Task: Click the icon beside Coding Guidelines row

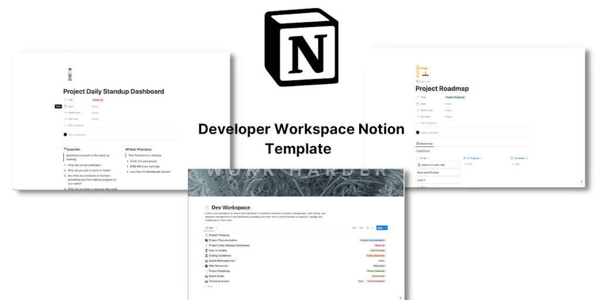Action: coord(206,255)
